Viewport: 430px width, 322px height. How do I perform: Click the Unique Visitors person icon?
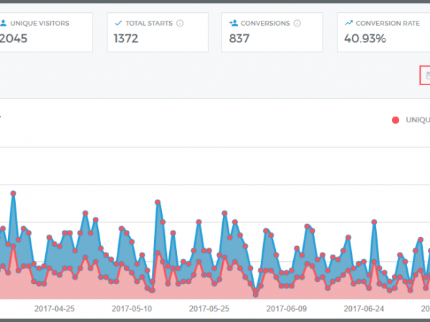(x=2, y=23)
